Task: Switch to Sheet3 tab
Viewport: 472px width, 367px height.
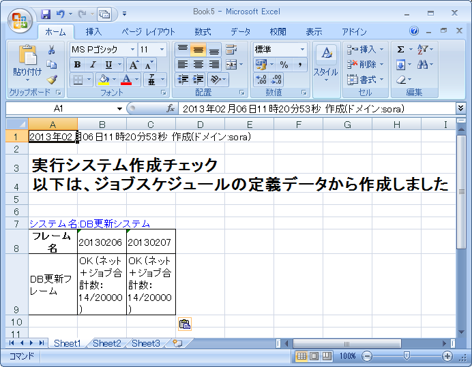Action: (x=146, y=343)
